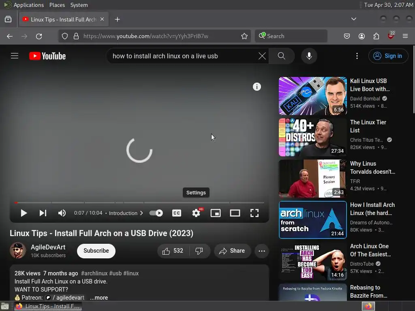This screenshot has width=415, height=311.
Task: Enter full screen mode
Action: [x=255, y=213]
